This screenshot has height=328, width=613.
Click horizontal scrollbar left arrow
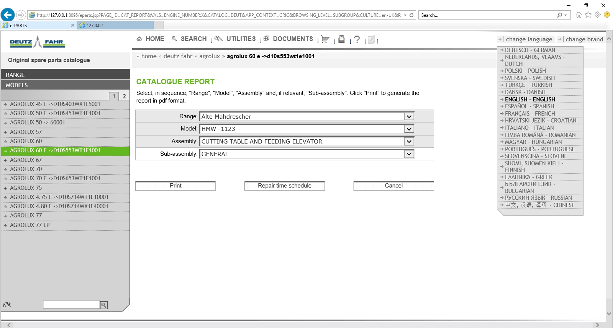click(9, 325)
